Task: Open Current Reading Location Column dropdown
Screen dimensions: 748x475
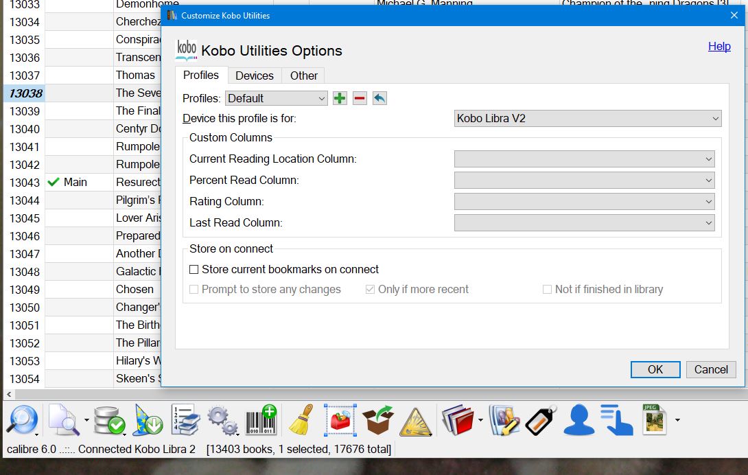Action: coord(585,159)
